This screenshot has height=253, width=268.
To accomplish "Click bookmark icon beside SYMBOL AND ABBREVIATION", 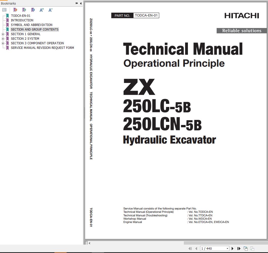I will [x=8, y=25].
